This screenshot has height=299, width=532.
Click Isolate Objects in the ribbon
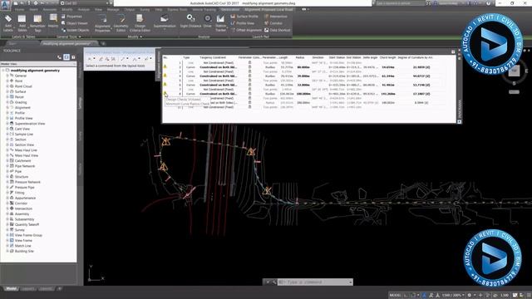pyautogui.click(x=76, y=30)
